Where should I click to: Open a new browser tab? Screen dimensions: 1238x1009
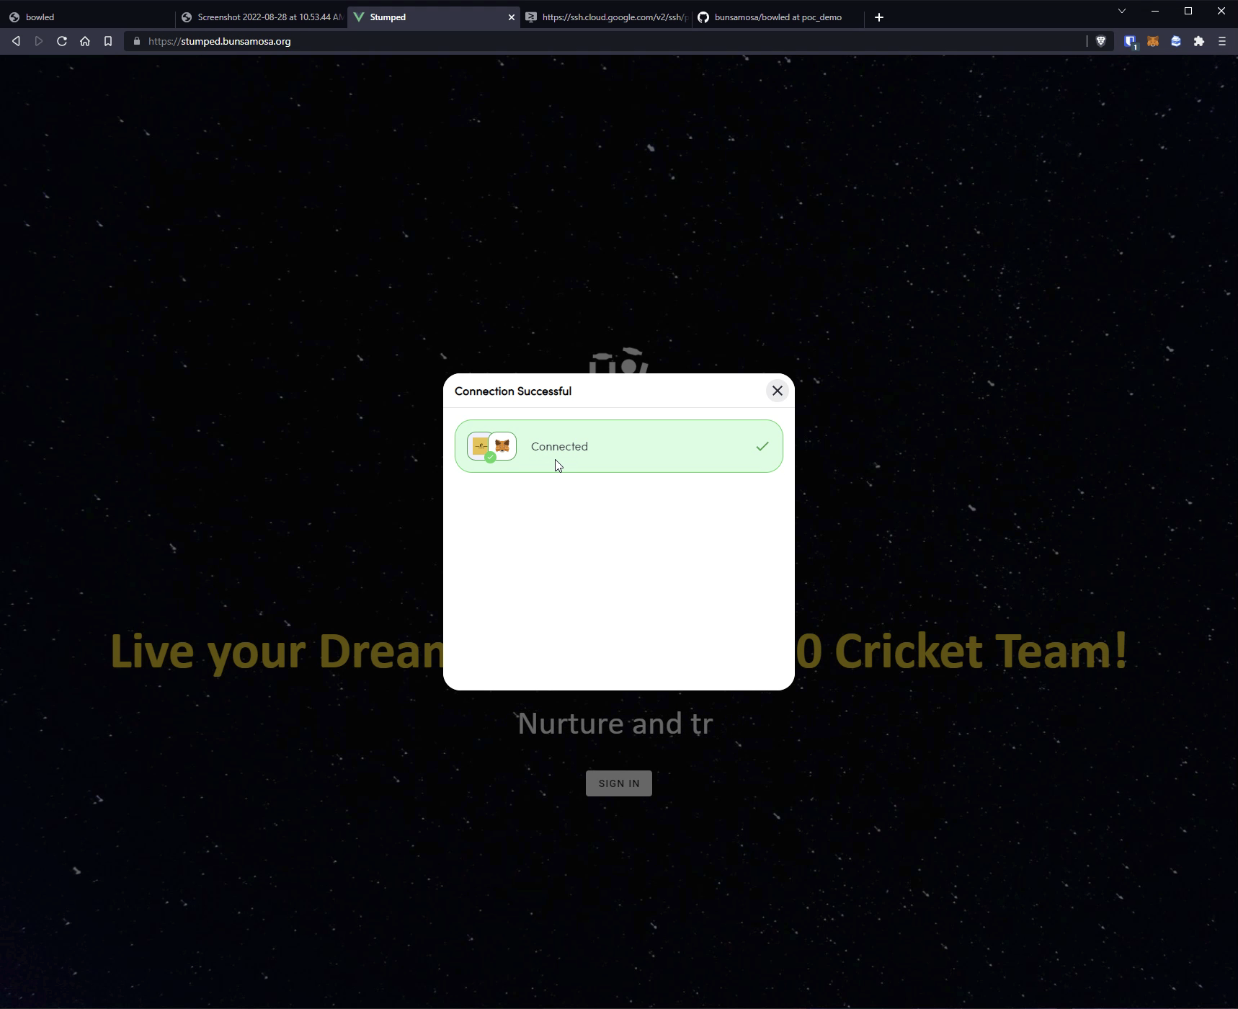879,17
